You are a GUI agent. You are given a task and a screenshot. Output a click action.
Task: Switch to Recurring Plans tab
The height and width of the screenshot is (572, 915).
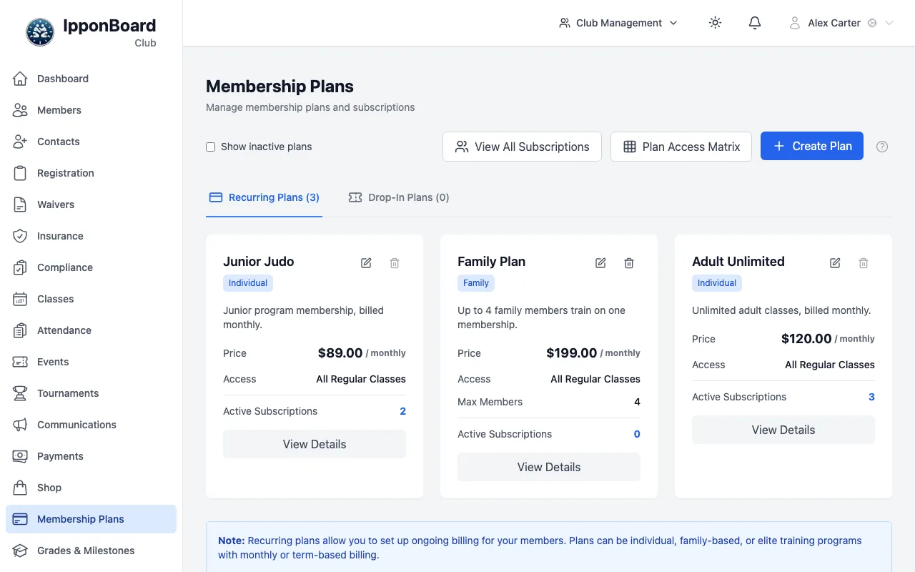pyautogui.click(x=264, y=197)
